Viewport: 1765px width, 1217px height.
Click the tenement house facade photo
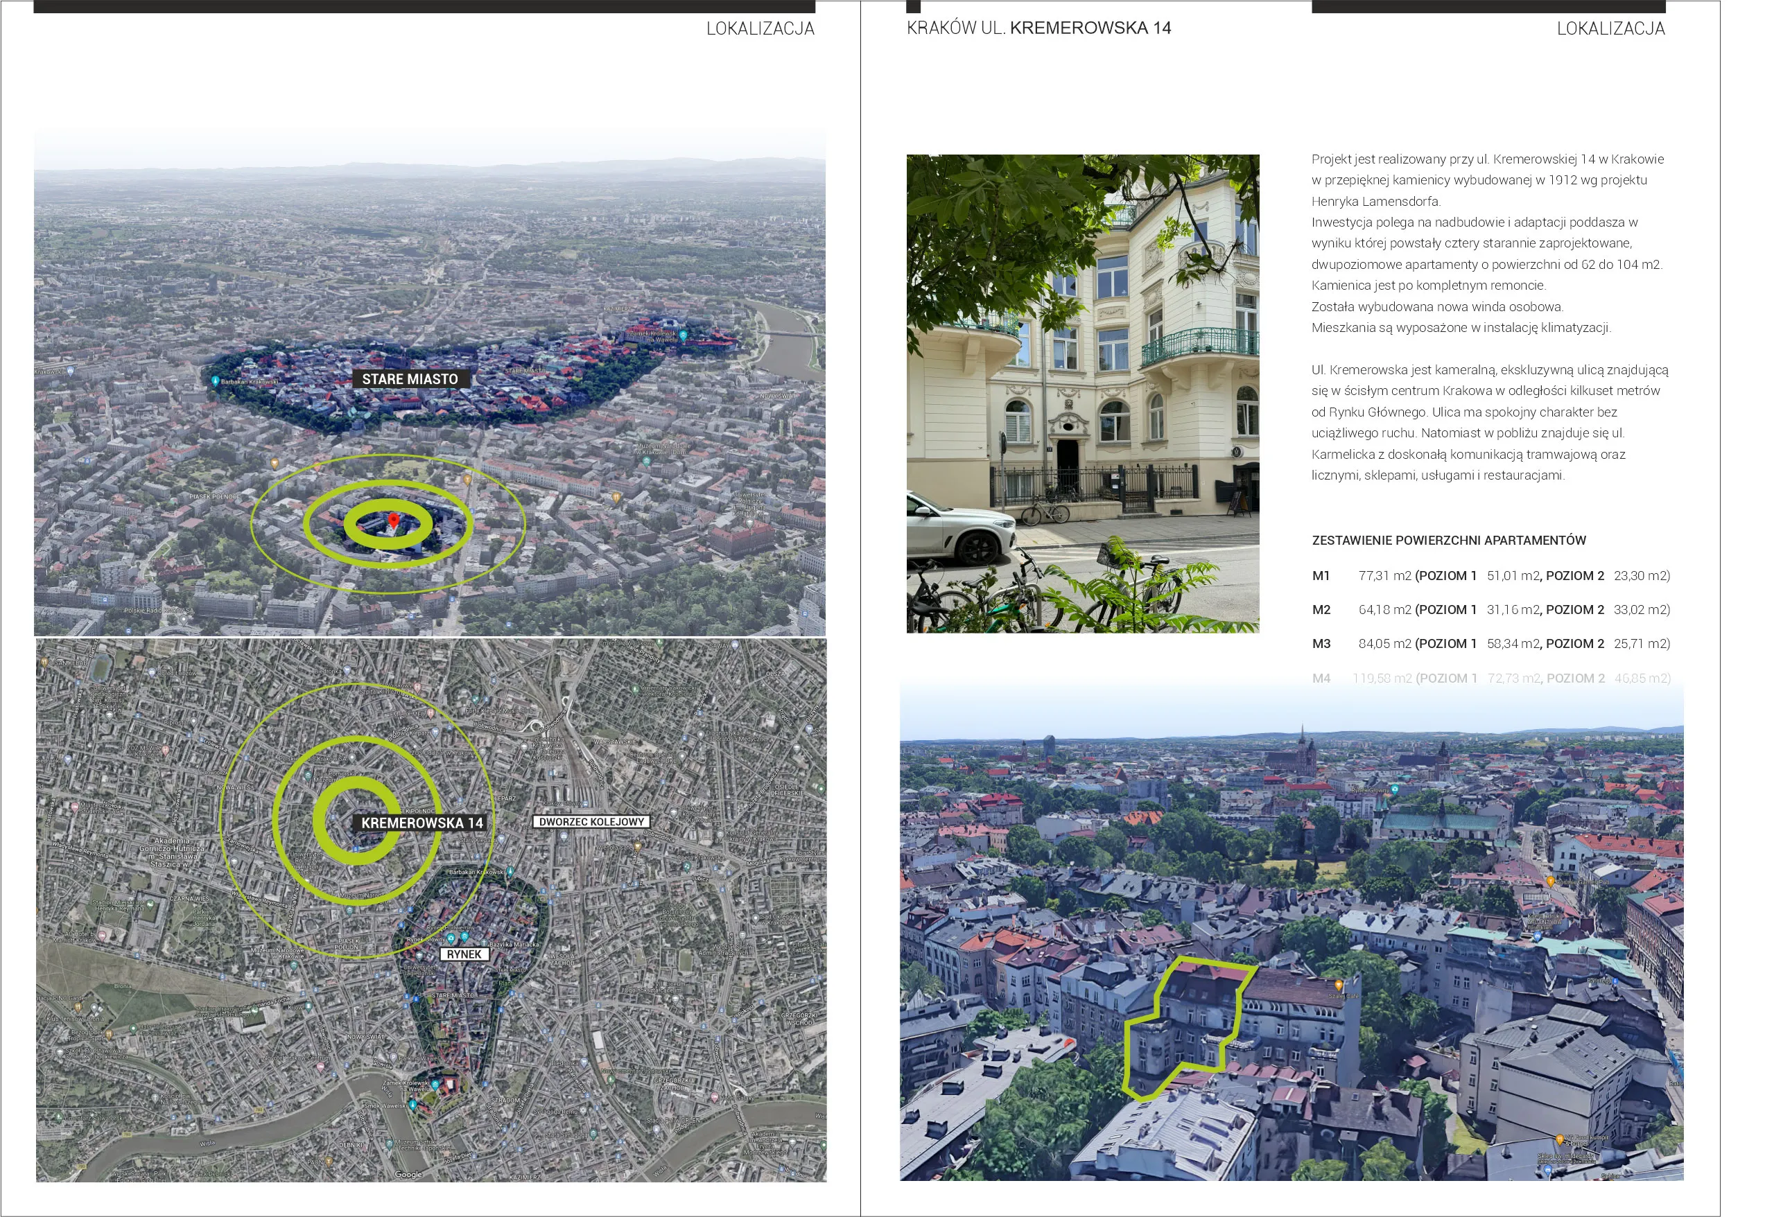pyautogui.click(x=1081, y=394)
